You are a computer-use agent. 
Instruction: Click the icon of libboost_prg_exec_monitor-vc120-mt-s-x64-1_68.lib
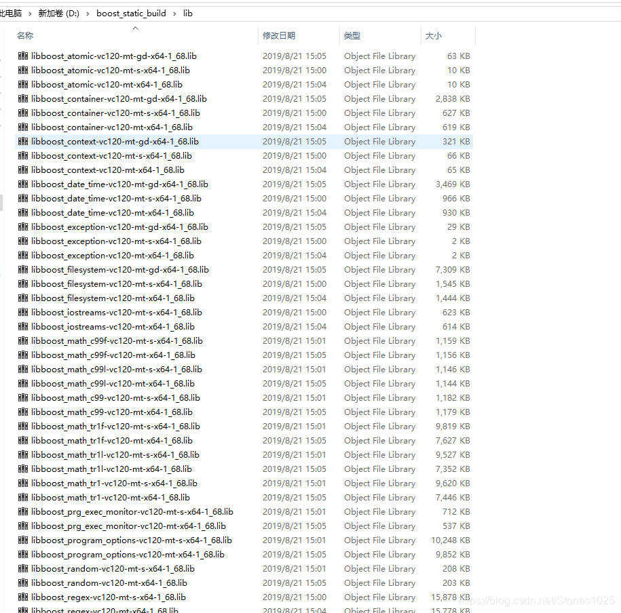click(x=23, y=512)
